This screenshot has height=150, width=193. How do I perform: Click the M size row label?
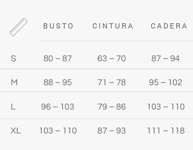(14, 82)
